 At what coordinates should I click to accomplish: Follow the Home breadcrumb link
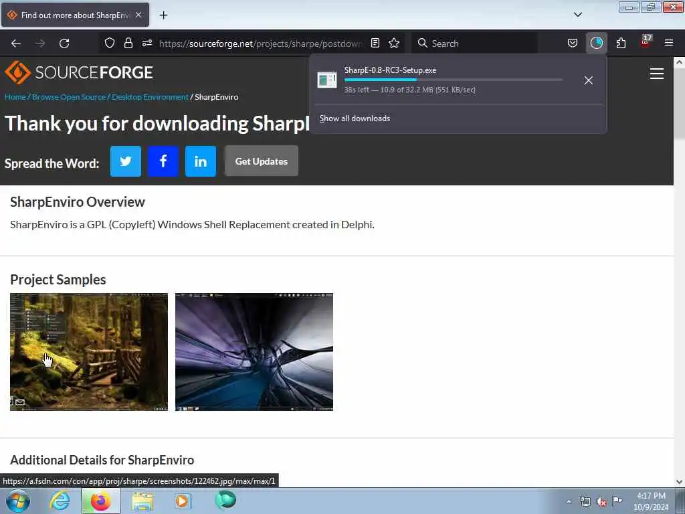point(15,97)
